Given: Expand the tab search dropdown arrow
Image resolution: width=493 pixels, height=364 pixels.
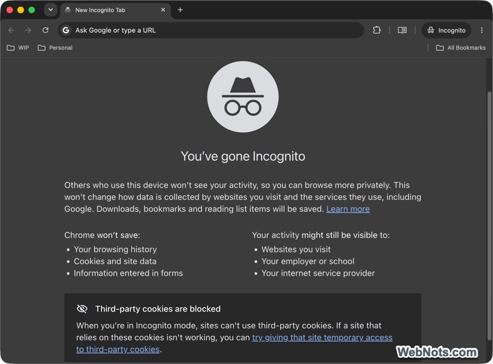Looking at the screenshot, I should [x=51, y=10].
